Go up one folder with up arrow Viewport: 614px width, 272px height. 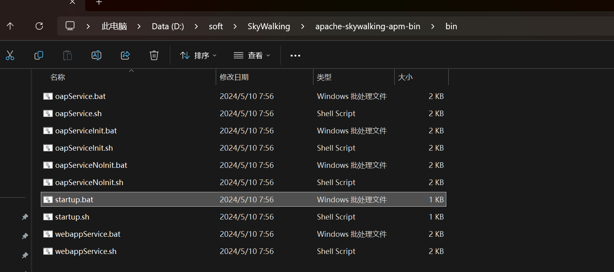coord(10,26)
